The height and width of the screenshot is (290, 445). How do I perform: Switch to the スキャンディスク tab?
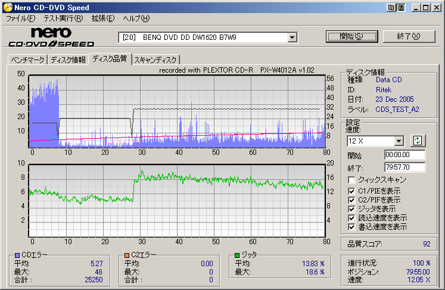coord(156,60)
